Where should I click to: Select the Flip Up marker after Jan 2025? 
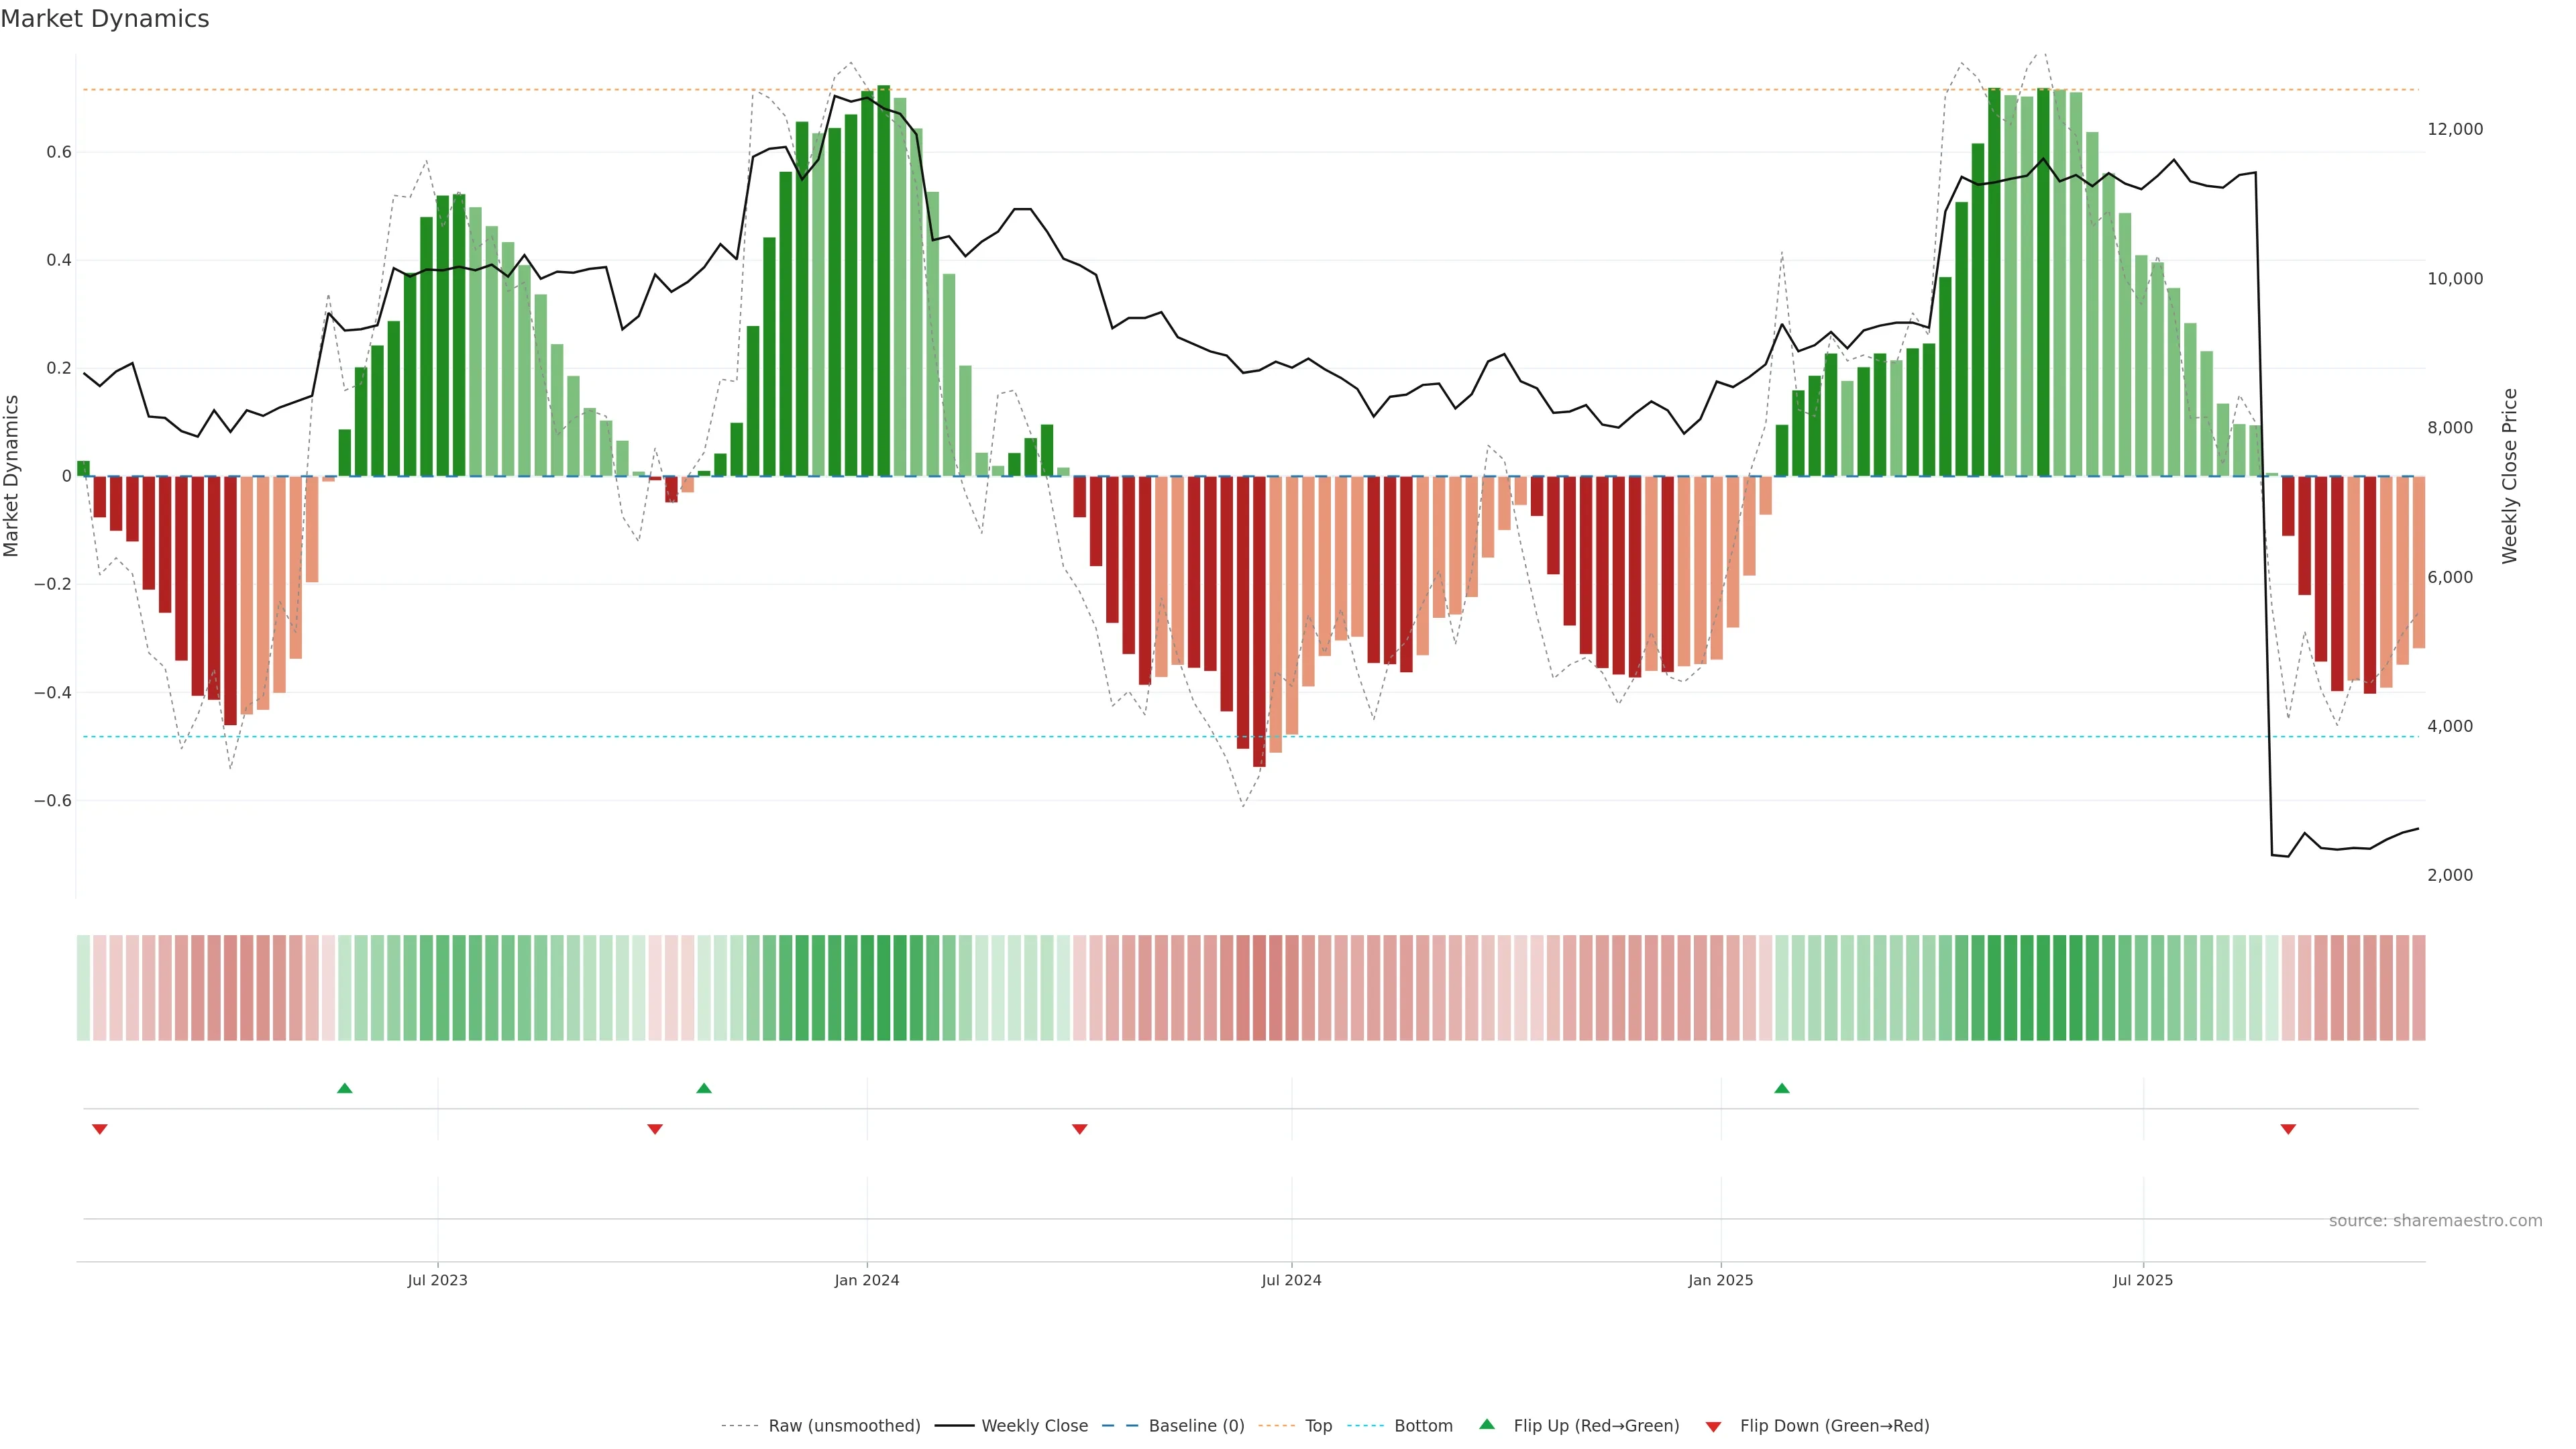[1782, 1088]
